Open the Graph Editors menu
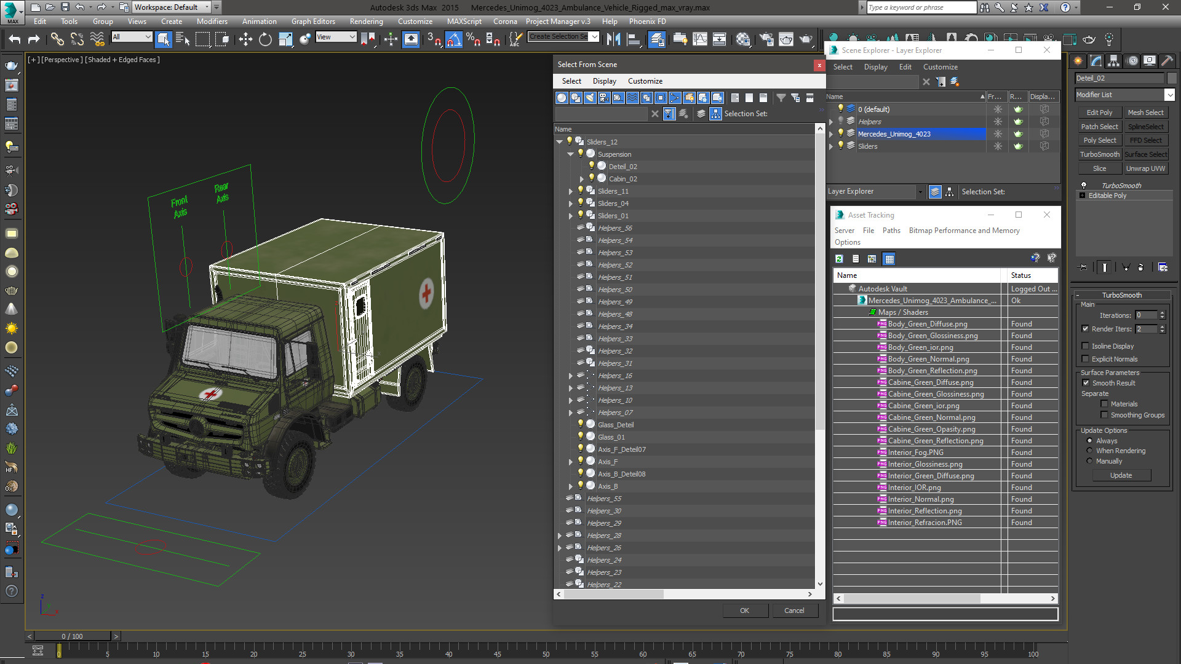This screenshot has height=664, width=1181. (x=313, y=21)
